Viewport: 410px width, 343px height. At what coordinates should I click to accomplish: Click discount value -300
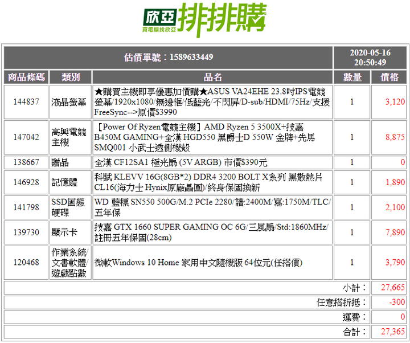397,302
